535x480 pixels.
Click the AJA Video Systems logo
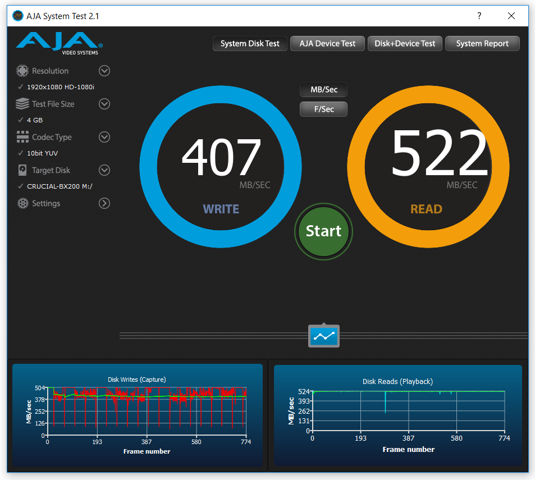click(x=59, y=44)
